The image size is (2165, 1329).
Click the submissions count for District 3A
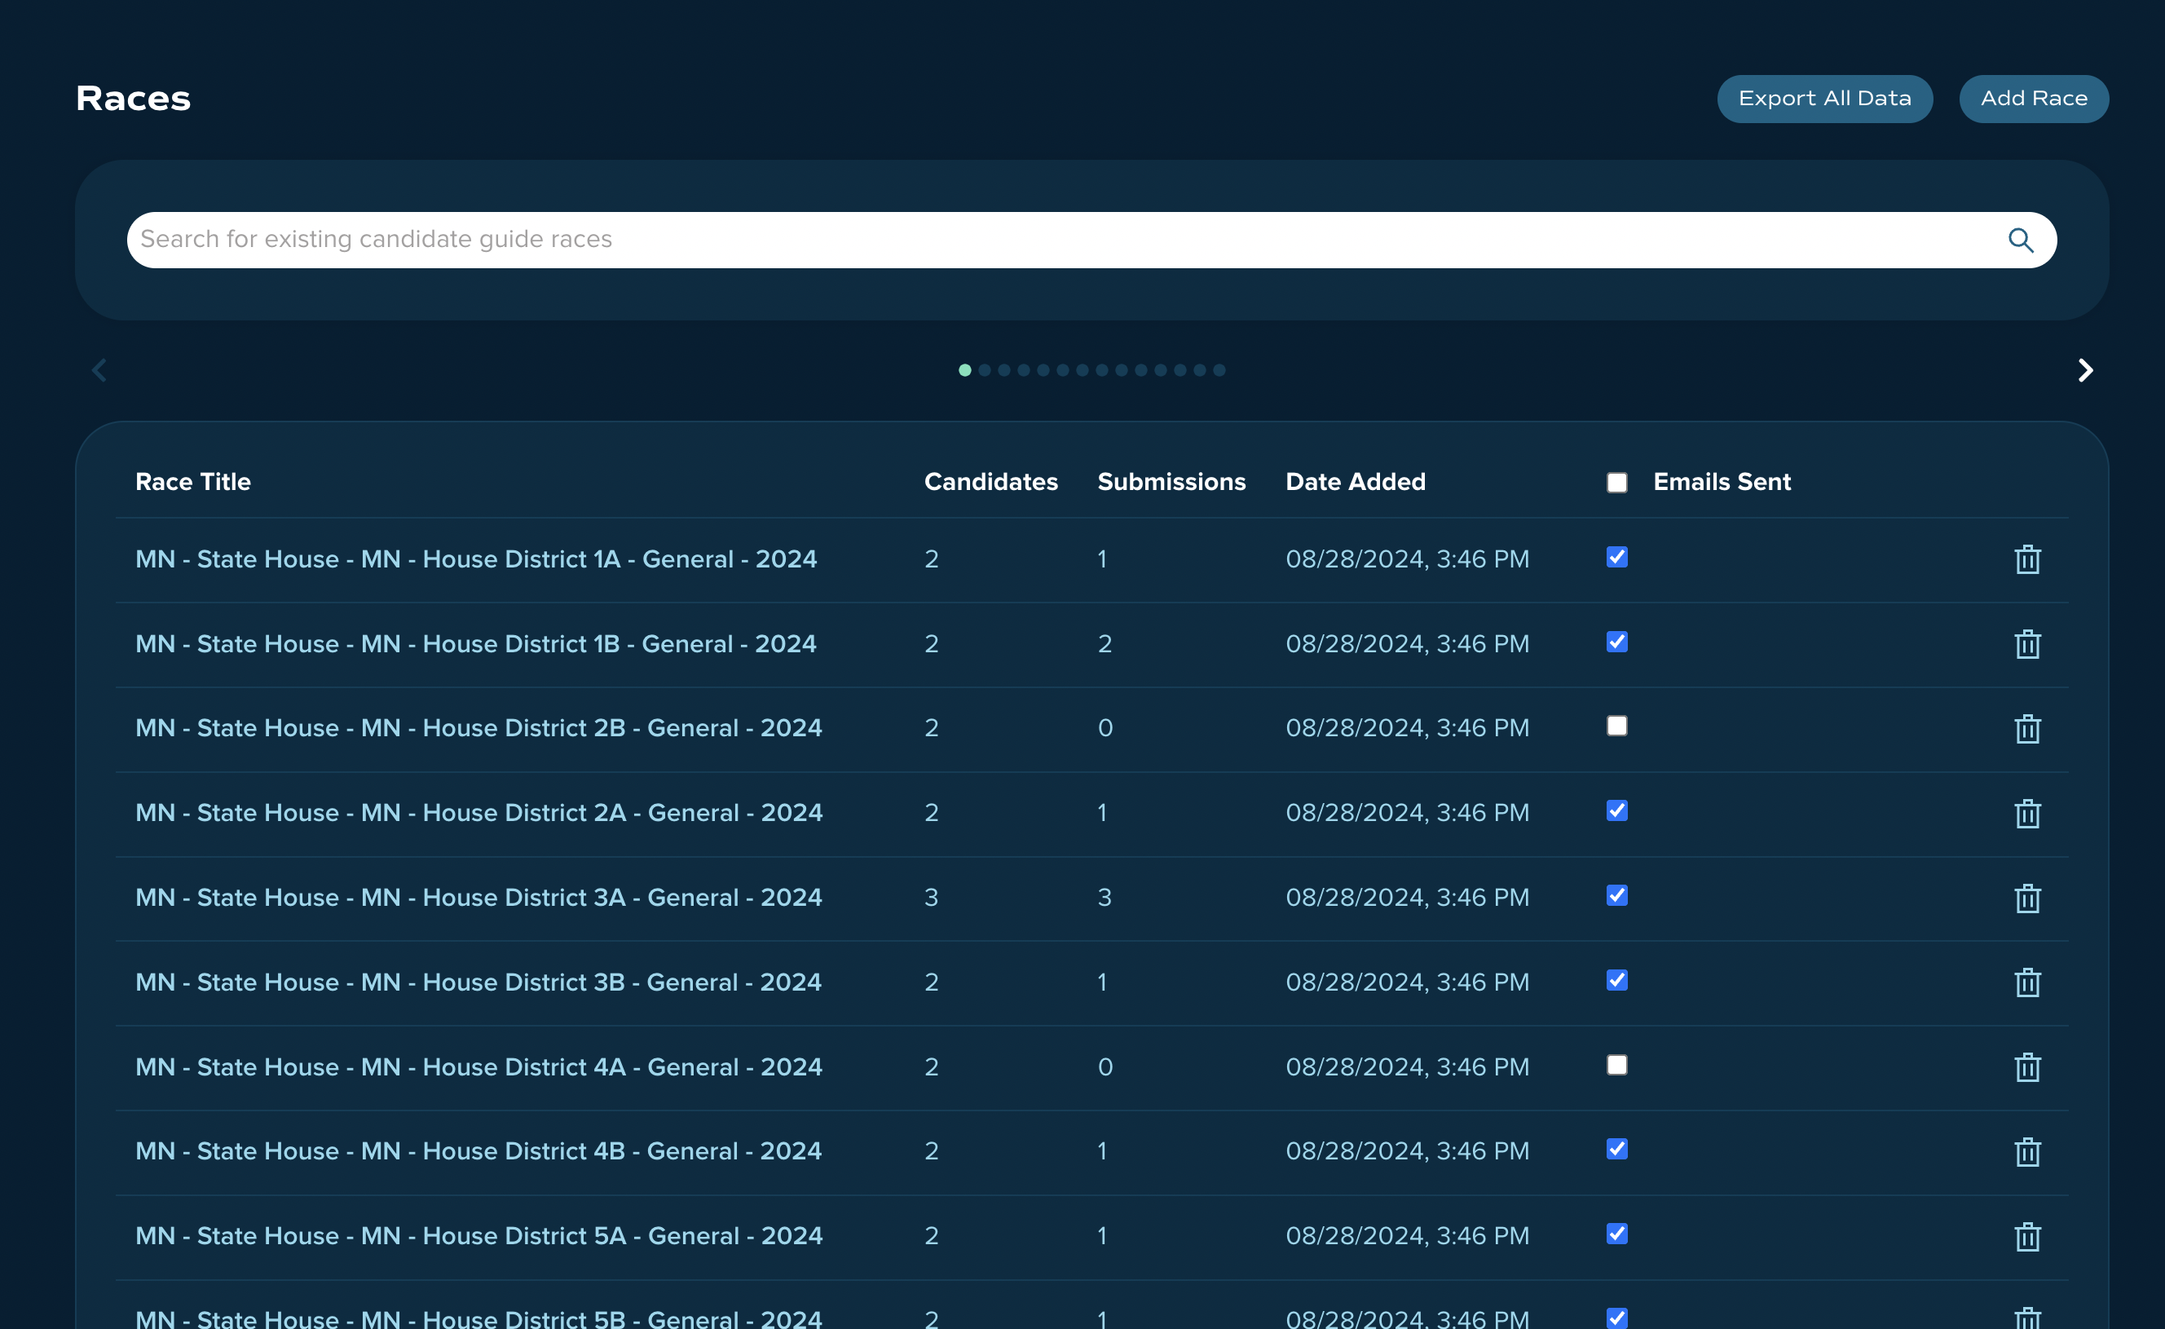[1105, 898]
